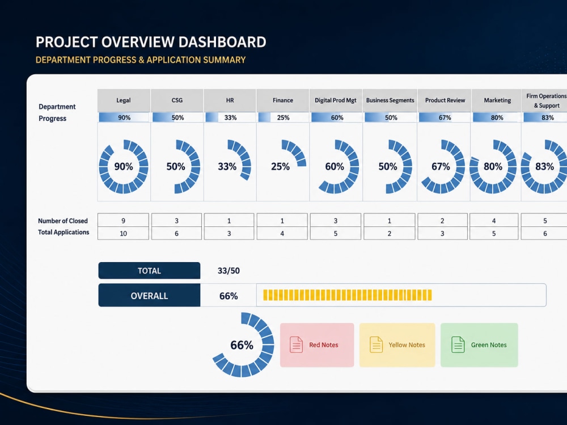Click CSG's total applications cell 6
The height and width of the screenshot is (425, 567).
point(176,234)
